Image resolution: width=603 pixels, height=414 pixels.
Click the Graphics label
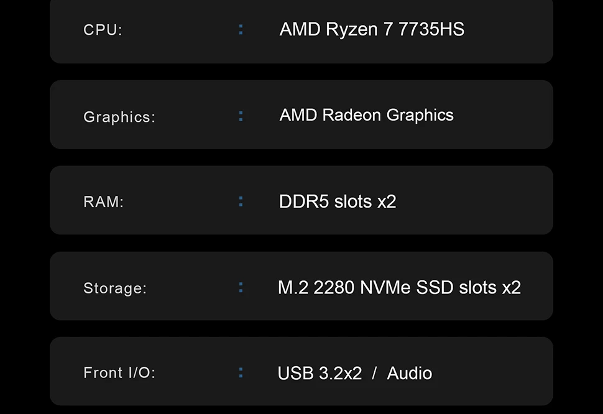point(119,117)
